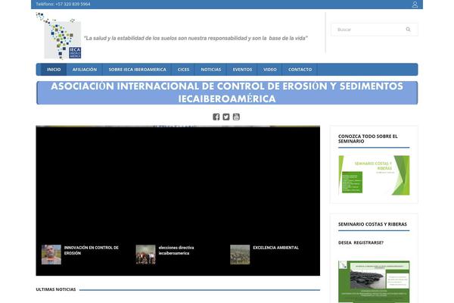Open the NOTICIAS menu item

coord(211,70)
